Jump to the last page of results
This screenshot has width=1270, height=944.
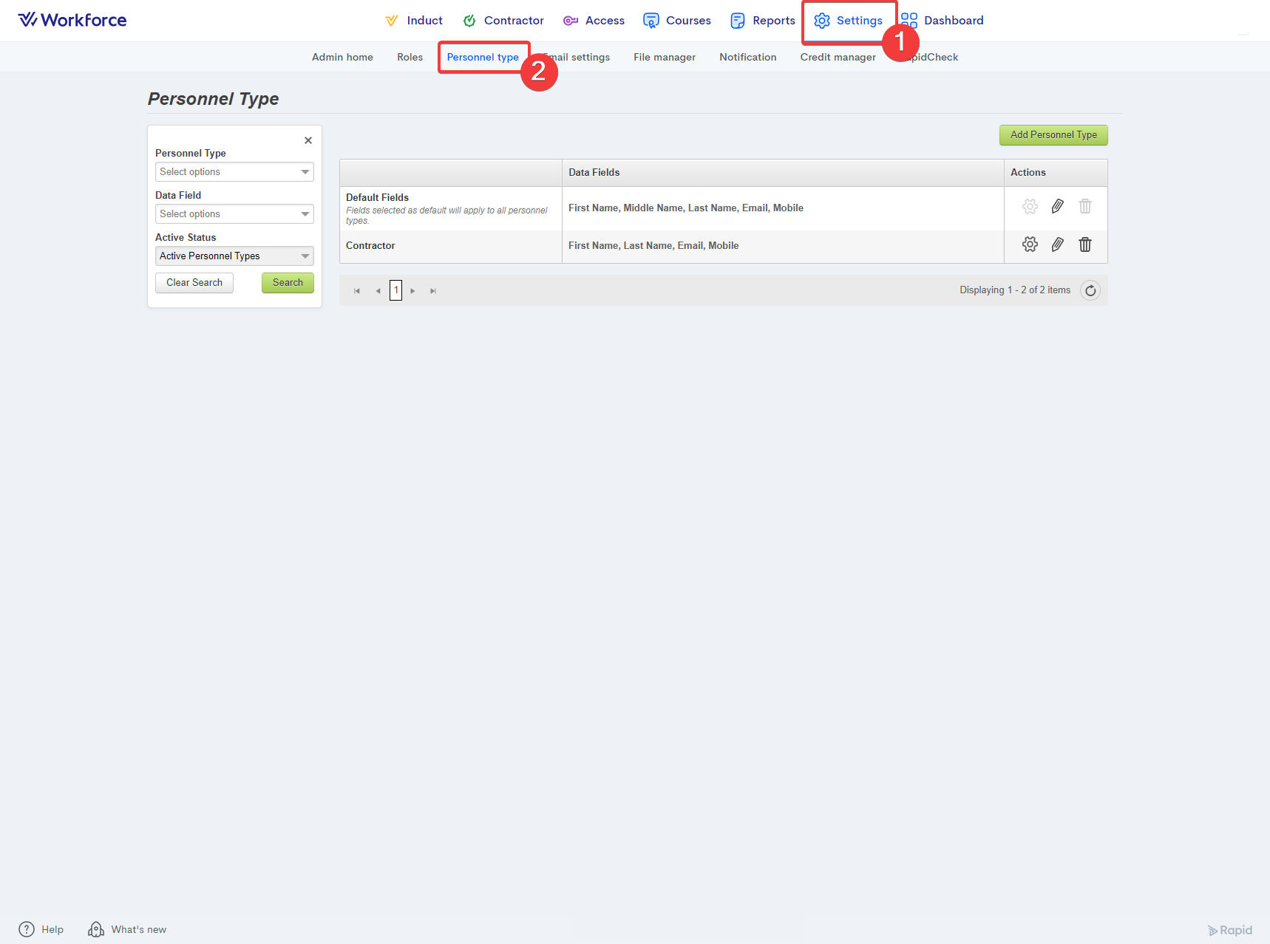433,291
